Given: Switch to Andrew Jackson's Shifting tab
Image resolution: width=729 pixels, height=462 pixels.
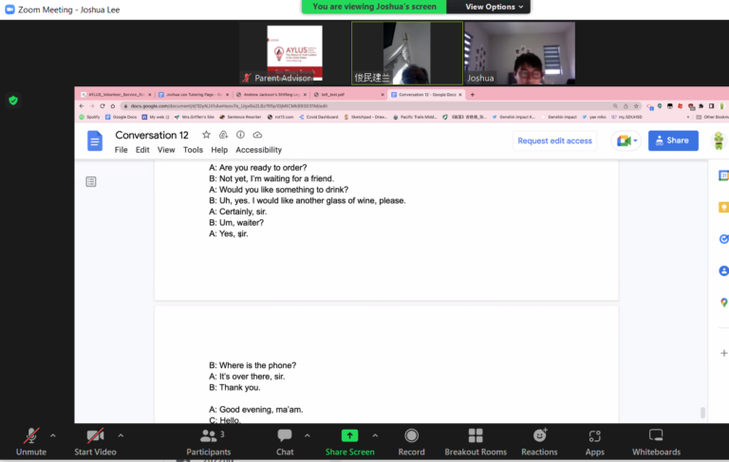Looking at the screenshot, I should click(x=270, y=94).
